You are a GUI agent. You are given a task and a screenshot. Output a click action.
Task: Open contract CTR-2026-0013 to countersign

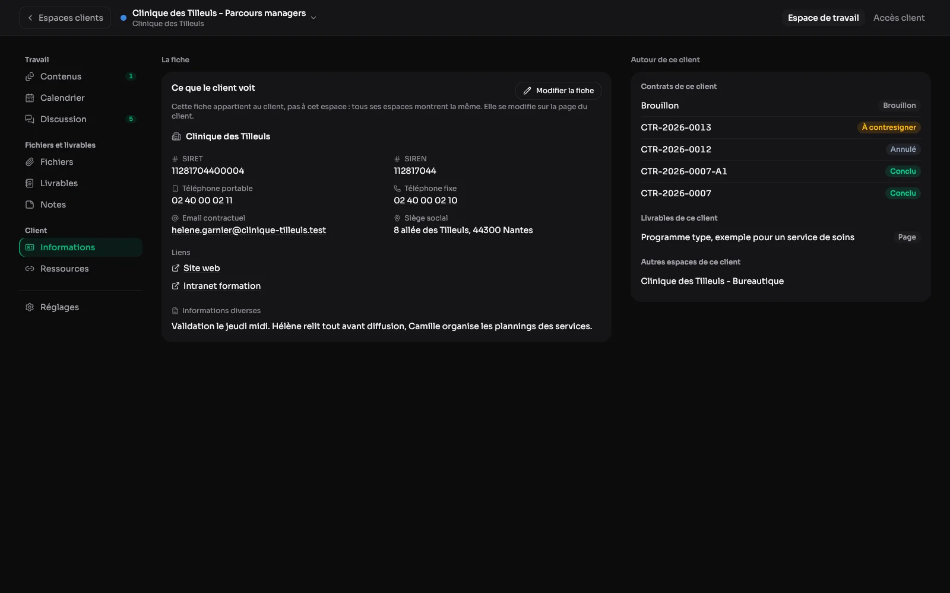click(x=781, y=127)
